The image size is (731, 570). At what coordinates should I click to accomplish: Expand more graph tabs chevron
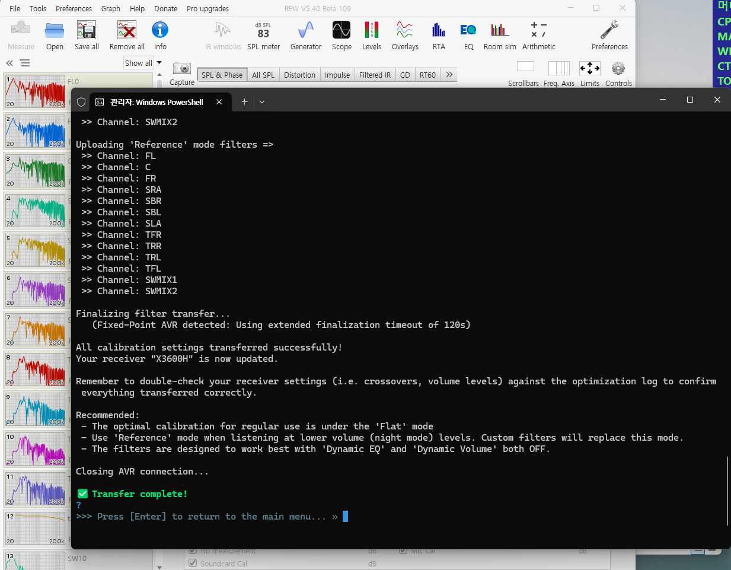point(449,75)
